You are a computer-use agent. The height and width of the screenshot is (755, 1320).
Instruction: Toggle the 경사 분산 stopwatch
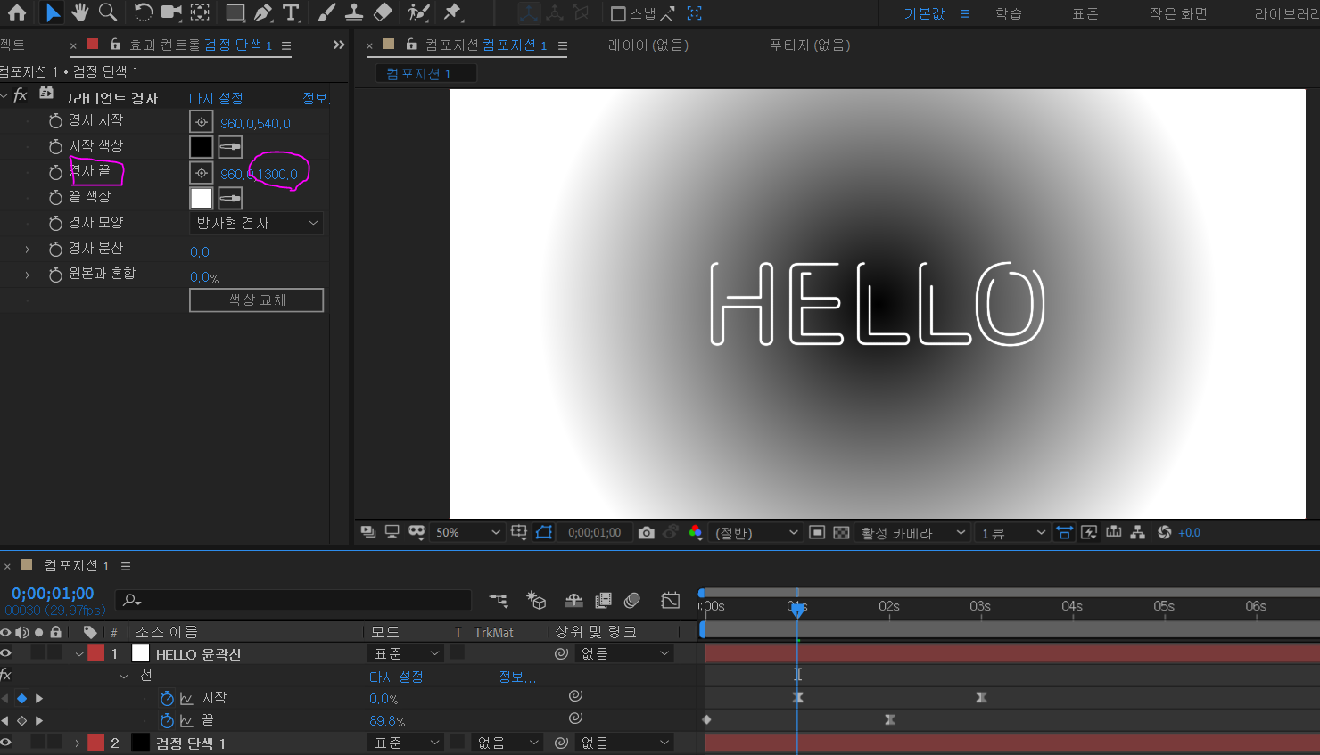[55, 249]
